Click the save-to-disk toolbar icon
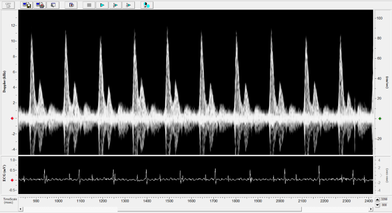This screenshot has width=392, height=213. click(27, 5)
